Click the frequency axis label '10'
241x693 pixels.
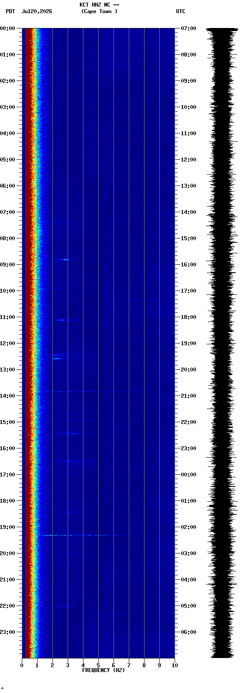[175, 665]
